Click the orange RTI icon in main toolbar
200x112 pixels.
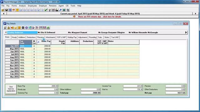point(14,10)
